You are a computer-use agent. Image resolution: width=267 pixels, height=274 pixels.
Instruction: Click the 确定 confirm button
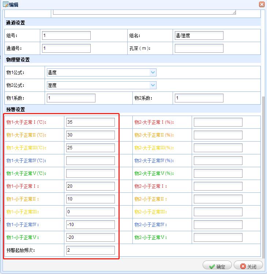click(217, 267)
